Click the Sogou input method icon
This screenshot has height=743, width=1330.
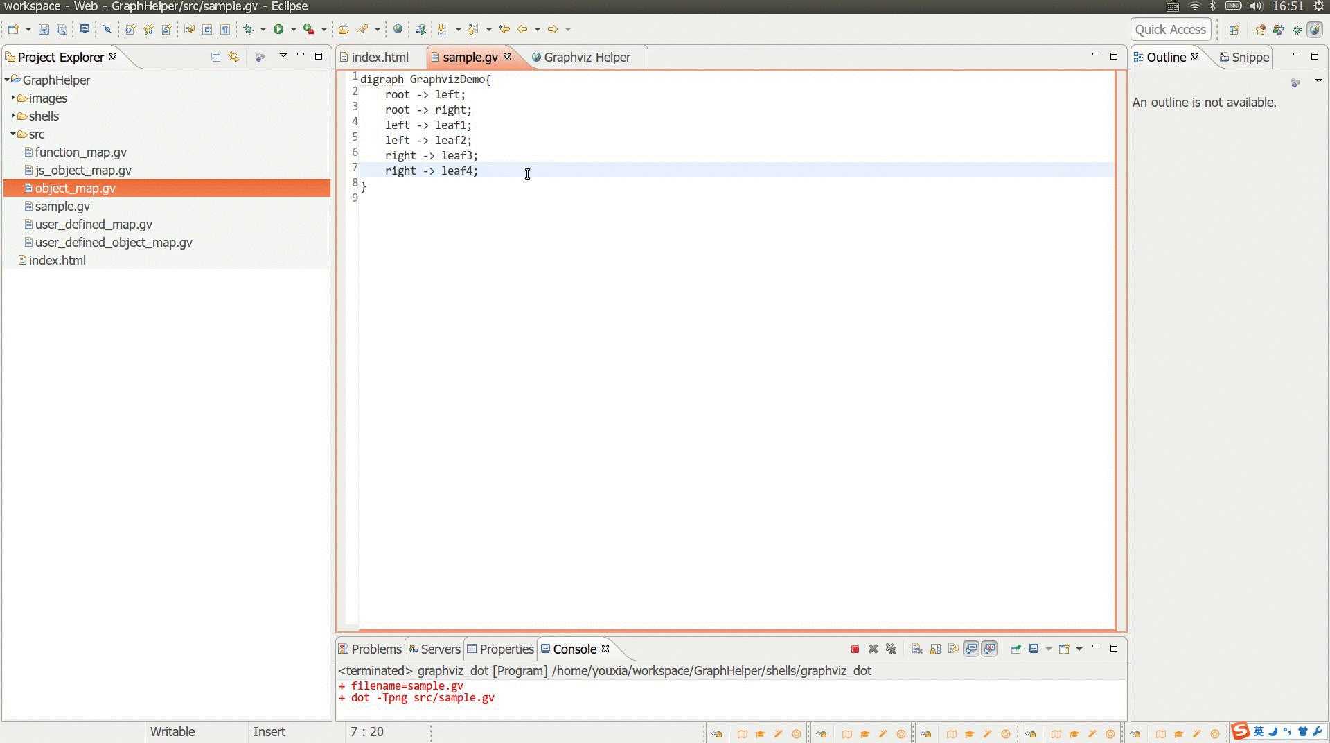tap(1241, 731)
